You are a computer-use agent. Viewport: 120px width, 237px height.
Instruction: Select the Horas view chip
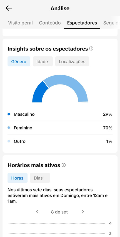pyautogui.click(x=17, y=178)
